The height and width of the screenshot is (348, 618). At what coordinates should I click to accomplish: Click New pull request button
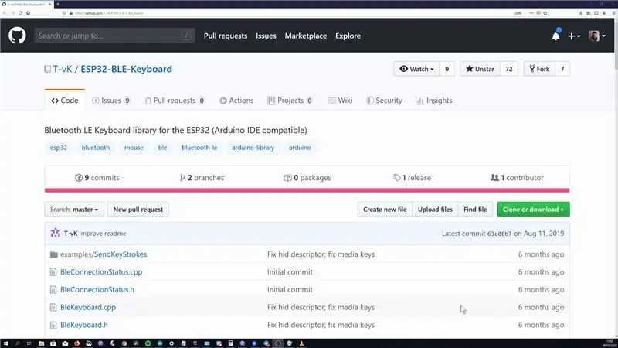[x=138, y=209]
